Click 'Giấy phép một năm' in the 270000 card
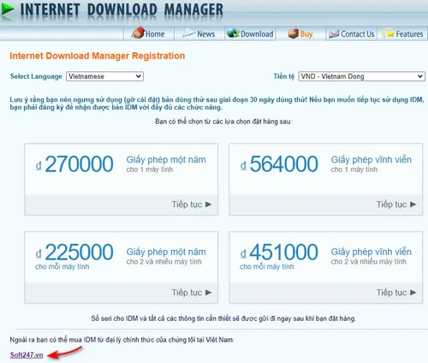This screenshot has width=428, height=363. (166, 160)
